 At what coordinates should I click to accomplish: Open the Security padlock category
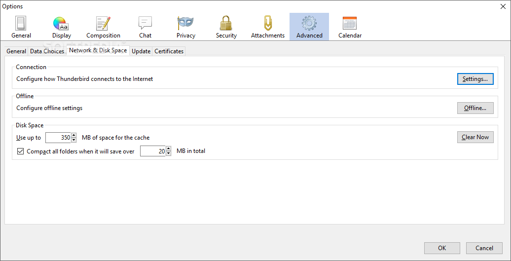point(226,27)
